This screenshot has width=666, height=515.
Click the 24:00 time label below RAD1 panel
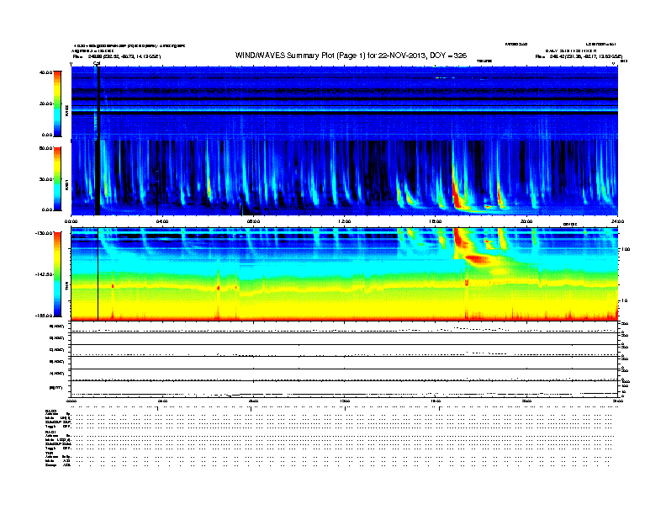click(617, 221)
